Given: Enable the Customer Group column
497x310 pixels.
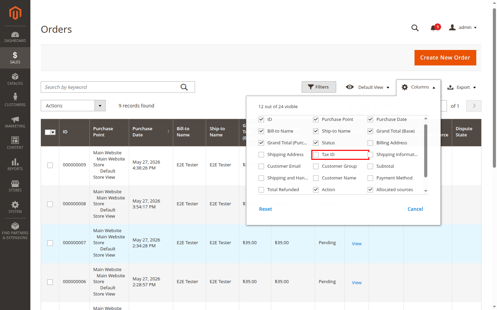Looking at the screenshot, I should pos(316,166).
